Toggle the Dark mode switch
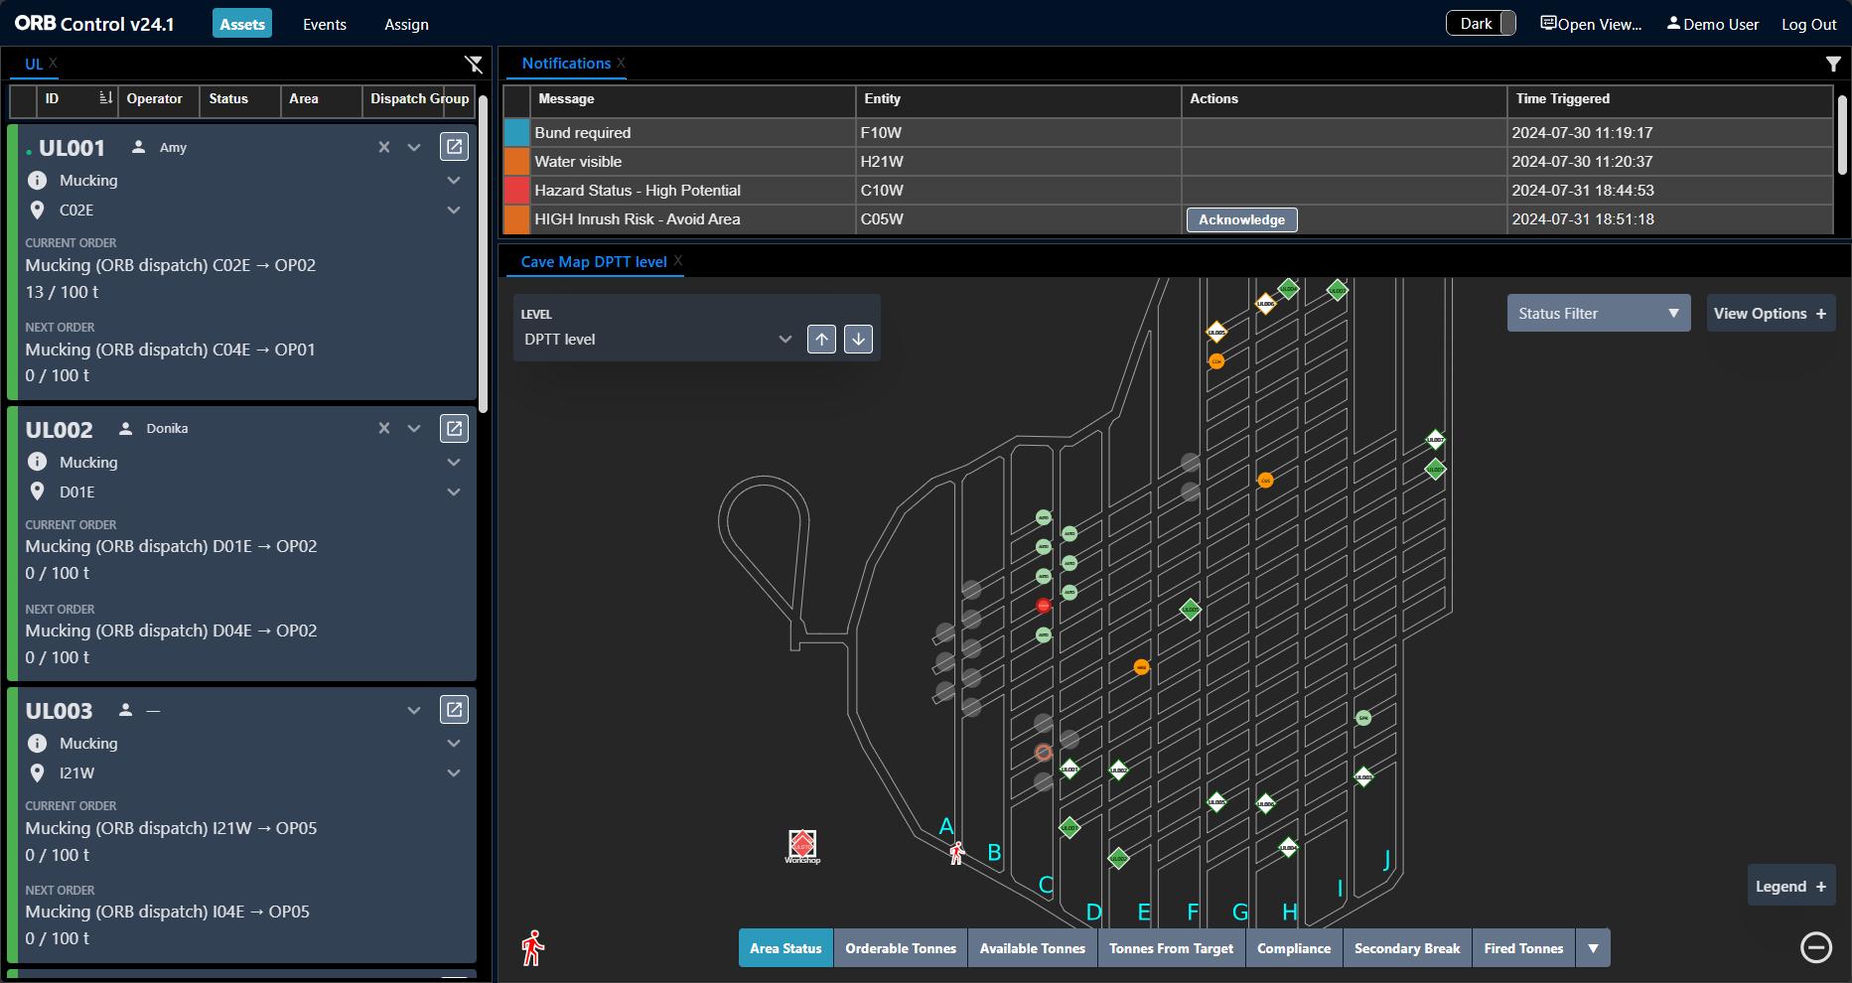 click(1480, 24)
